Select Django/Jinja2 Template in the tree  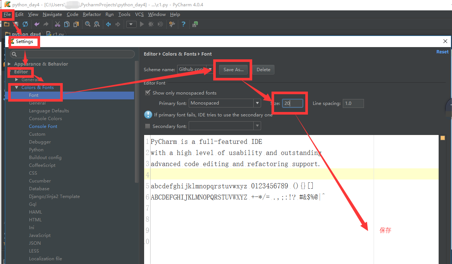(55, 196)
